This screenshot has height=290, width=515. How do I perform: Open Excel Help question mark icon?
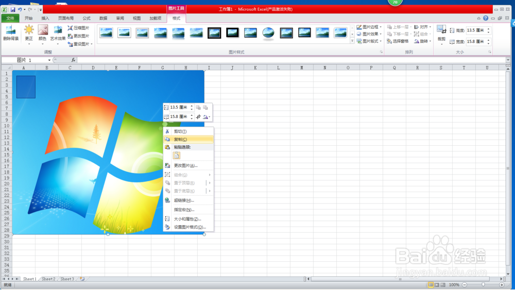(486, 18)
